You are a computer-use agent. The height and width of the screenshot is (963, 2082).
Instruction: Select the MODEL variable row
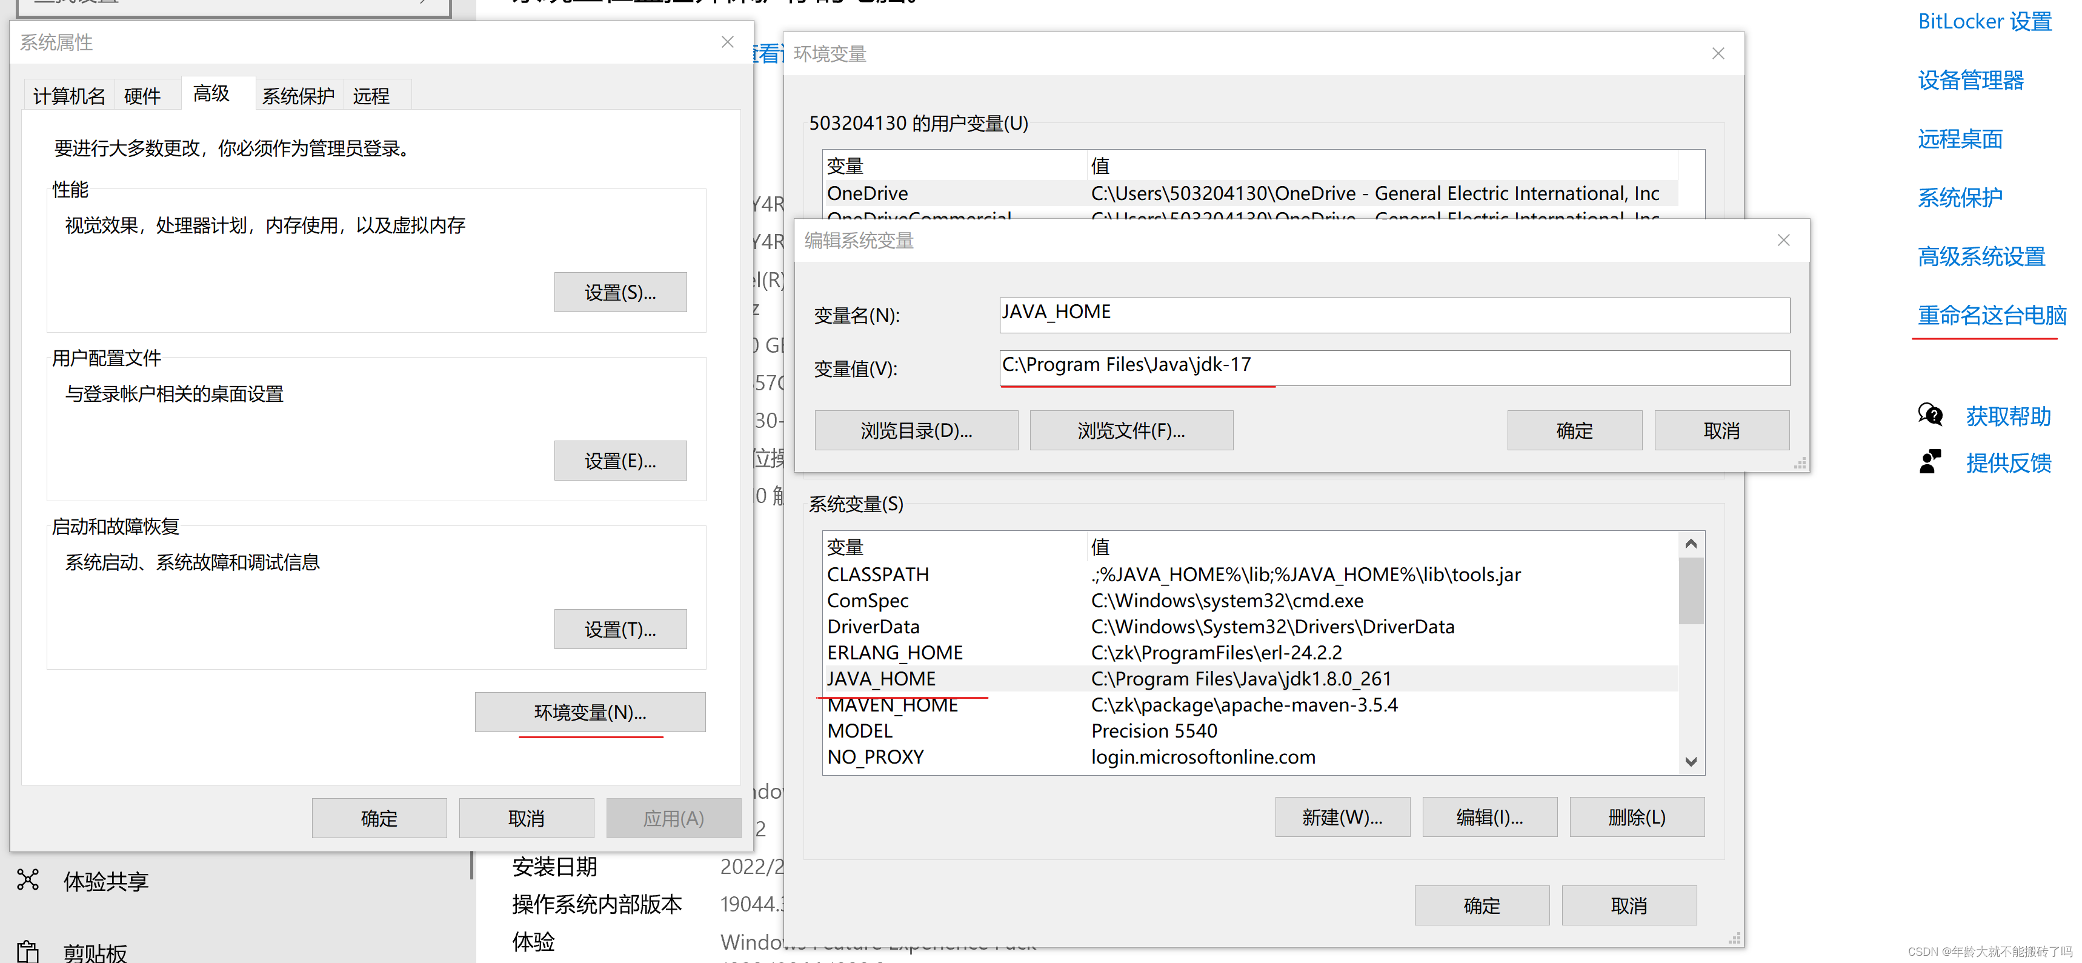[1250, 730]
